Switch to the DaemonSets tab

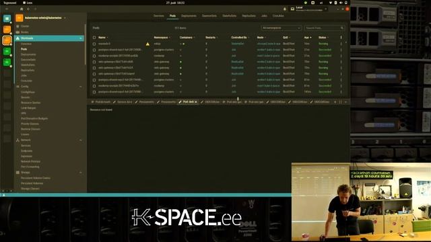pos(209,16)
